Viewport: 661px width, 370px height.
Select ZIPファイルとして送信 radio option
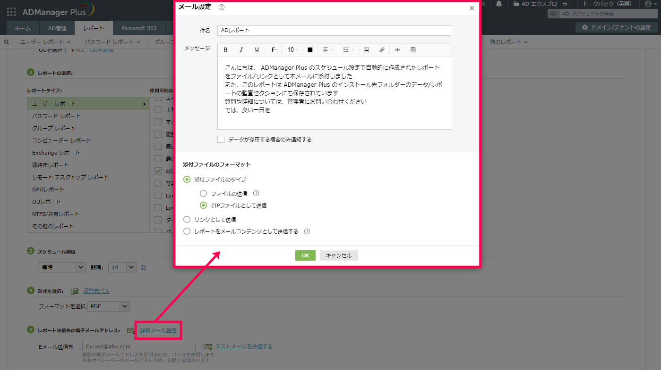pos(204,206)
